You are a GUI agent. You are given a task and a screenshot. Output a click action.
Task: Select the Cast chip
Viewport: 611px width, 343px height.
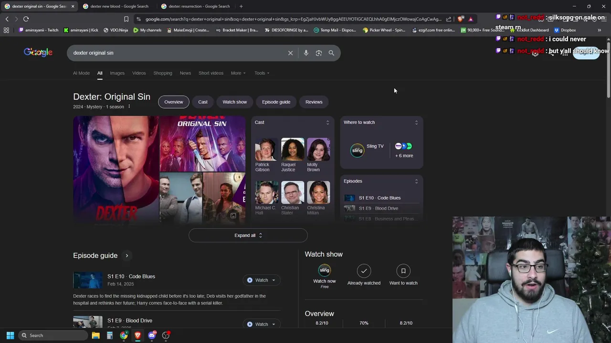click(x=203, y=102)
